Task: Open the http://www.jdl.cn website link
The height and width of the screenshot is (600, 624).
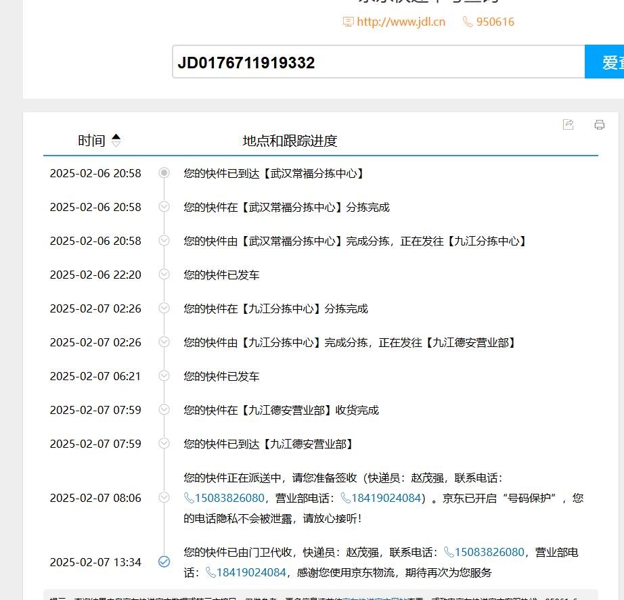Action: (401, 22)
